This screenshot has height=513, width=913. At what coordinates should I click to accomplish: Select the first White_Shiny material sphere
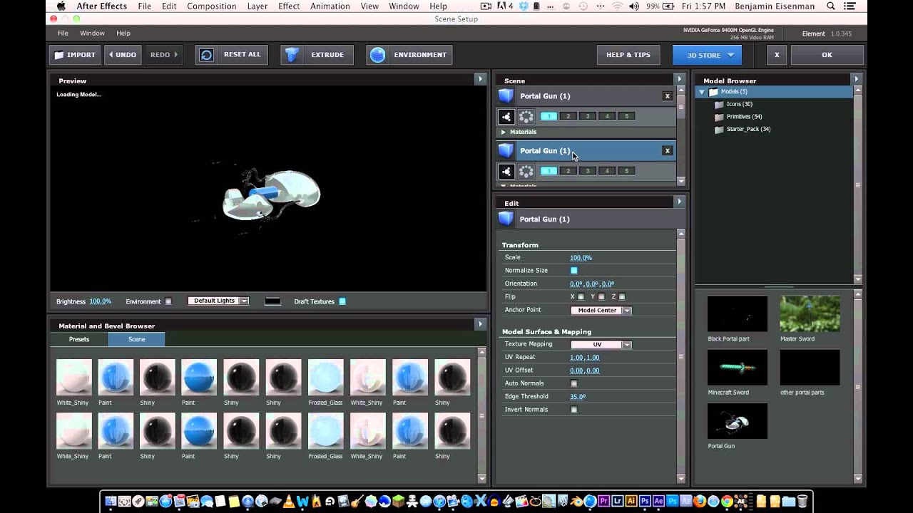coord(74,377)
